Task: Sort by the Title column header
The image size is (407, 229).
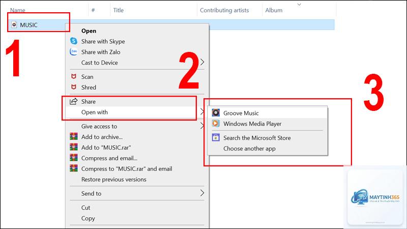Action: [118, 10]
